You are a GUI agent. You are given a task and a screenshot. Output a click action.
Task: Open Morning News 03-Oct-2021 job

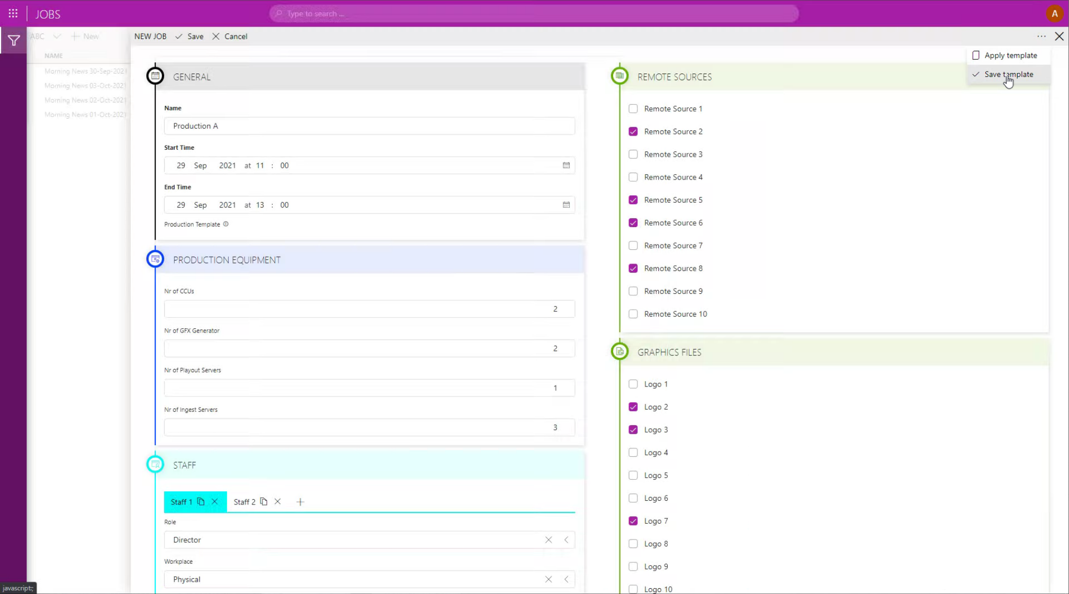[x=86, y=85]
